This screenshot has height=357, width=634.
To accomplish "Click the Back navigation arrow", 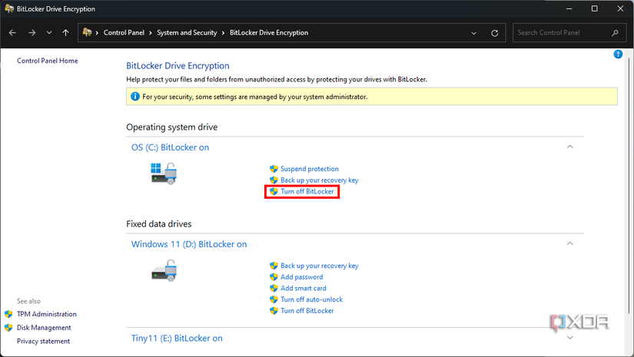I will (13, 33).
